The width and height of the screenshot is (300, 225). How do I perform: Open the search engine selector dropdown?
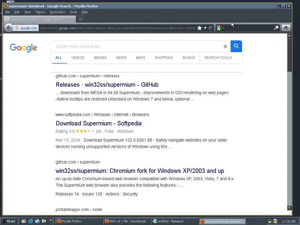(x=220, y=28)
